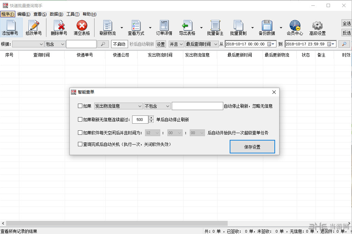Image resolution: width=352 pixels, height=234 pixels.
Task: Click the 导出表格 export table icon
Action: [x=187, y=25]
